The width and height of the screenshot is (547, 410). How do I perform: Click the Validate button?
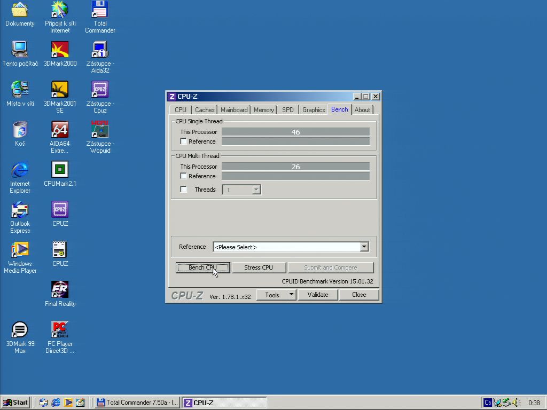318,295
